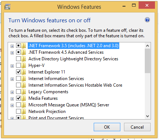Viewport: 159px width, 140px height.
Task: Click the Internet Information Services folder icon
Action: 23,79
